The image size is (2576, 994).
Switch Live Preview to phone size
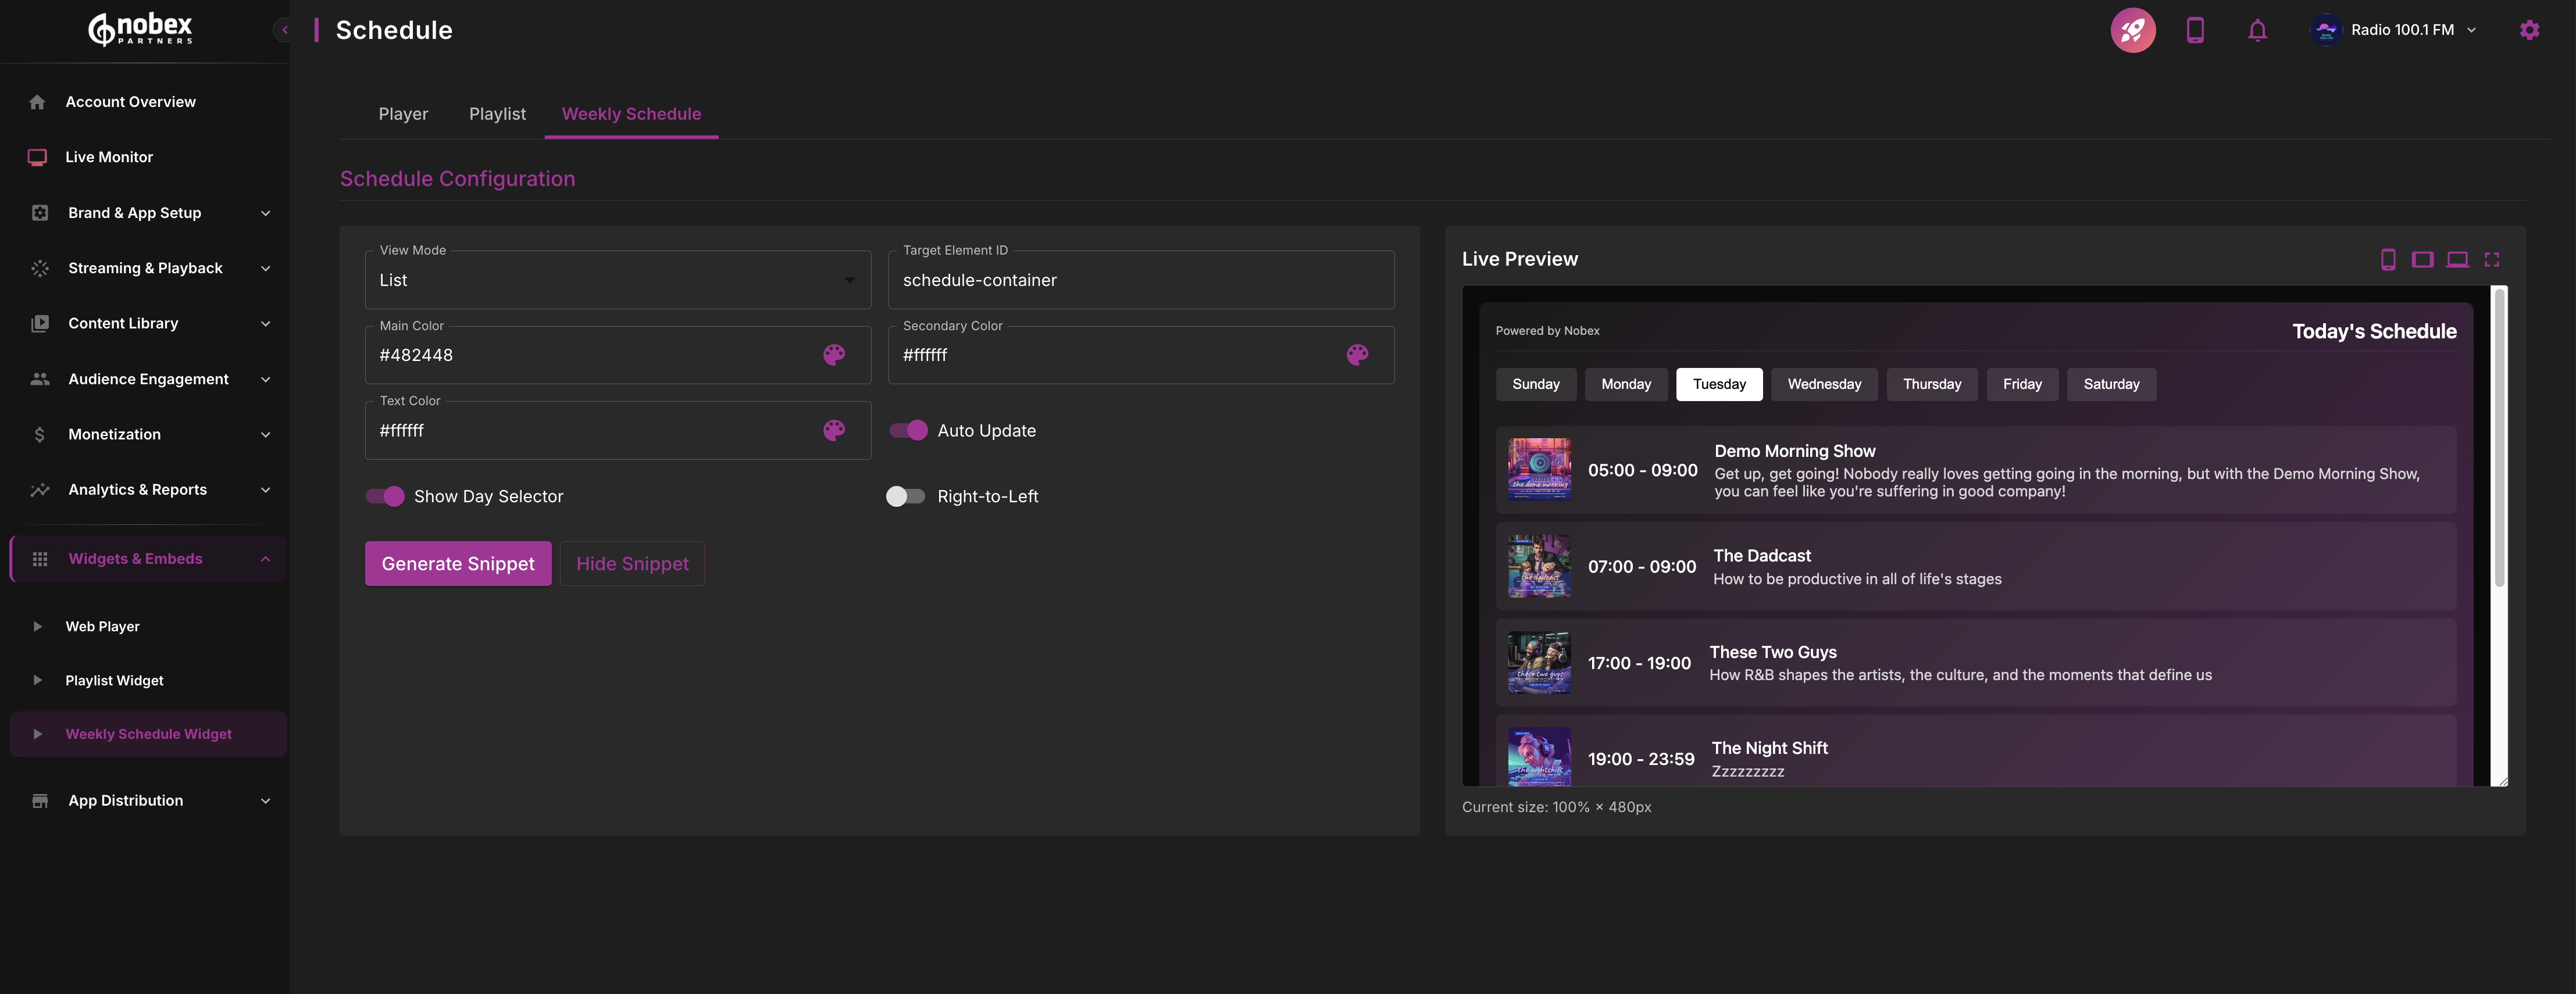click(2388, 260)
